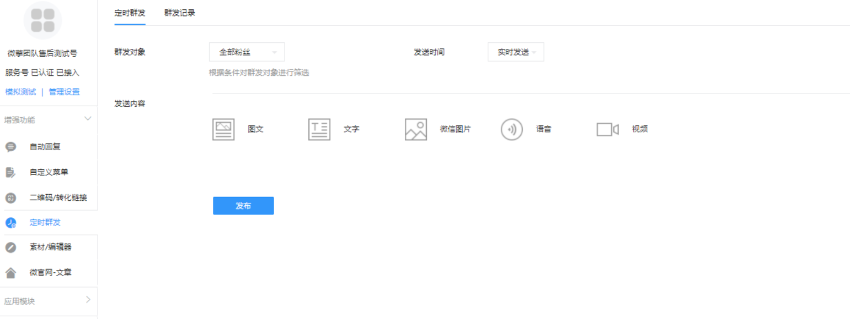Click the 发送时间 field label
The width and height of the screenshot is (850, 319).
point(430,52)
